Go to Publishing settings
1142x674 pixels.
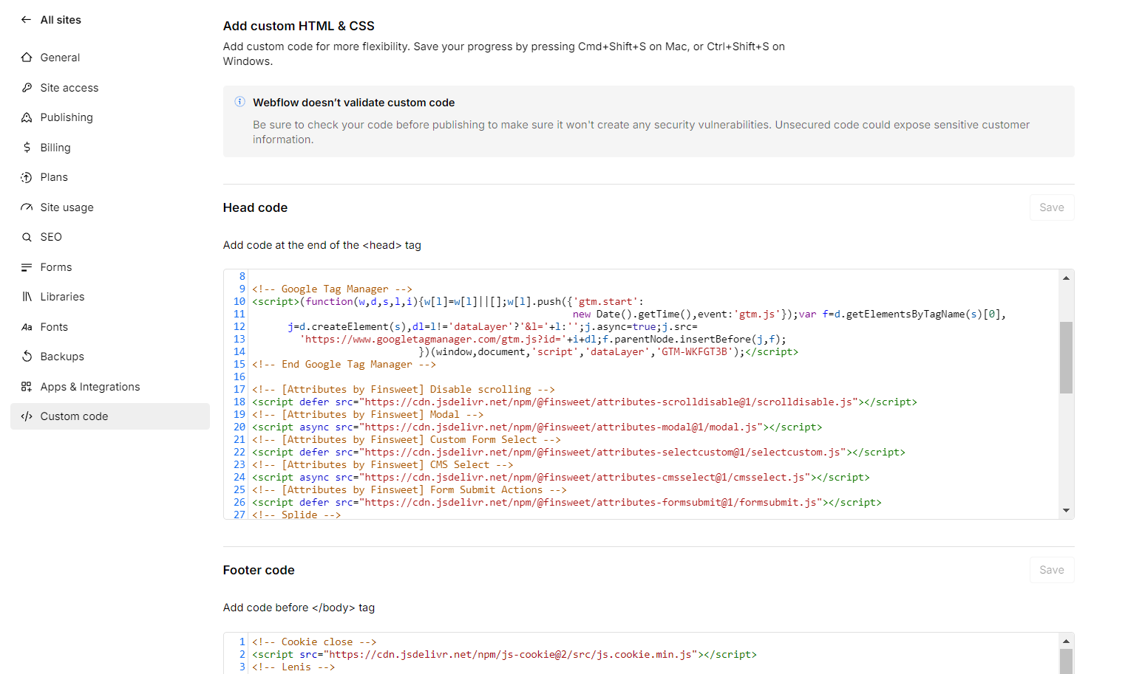[x=110, y=117]
